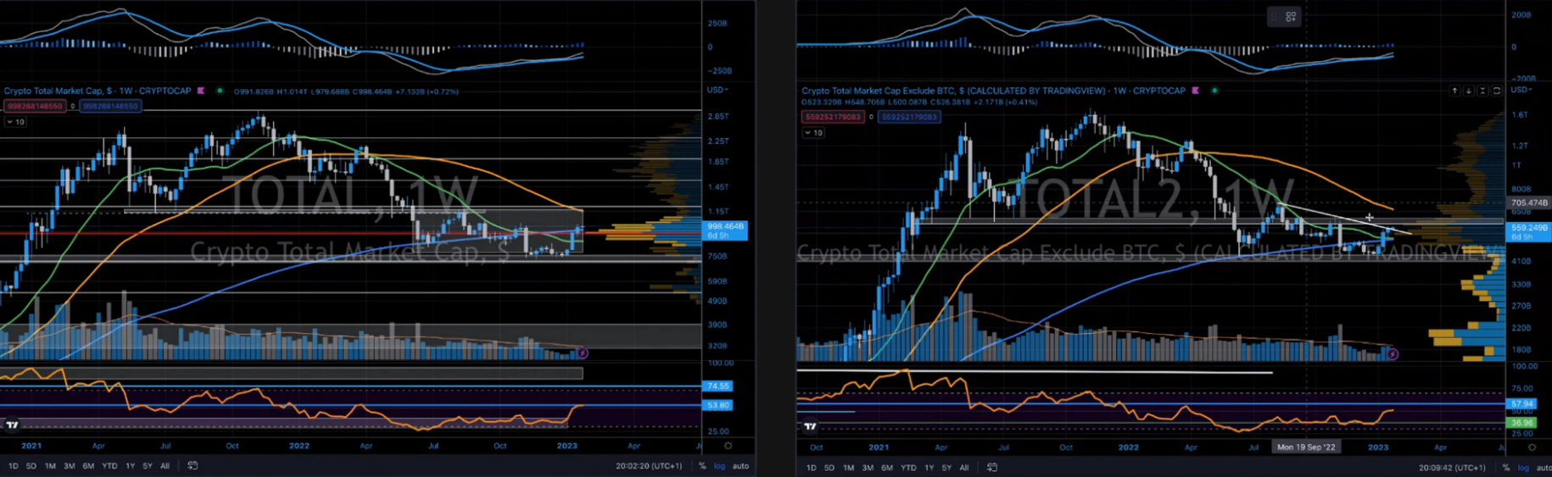Open USD currency dropdown on right chart
The image size is (1552, 477).
(1521, 90)
